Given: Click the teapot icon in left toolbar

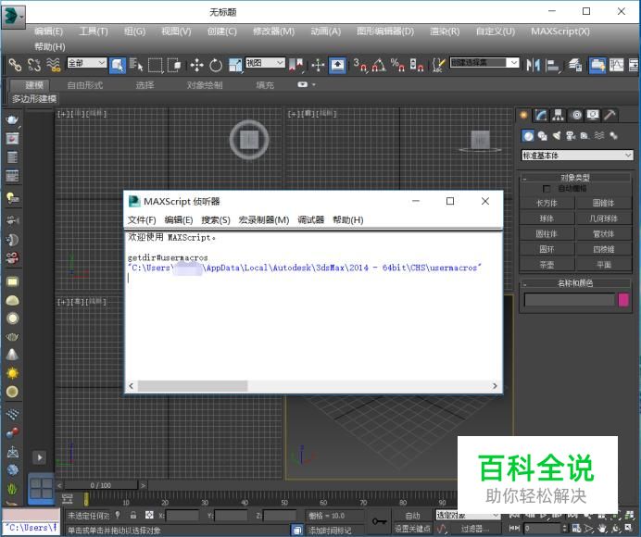Looking at the screenshot, I should [12, 119].
